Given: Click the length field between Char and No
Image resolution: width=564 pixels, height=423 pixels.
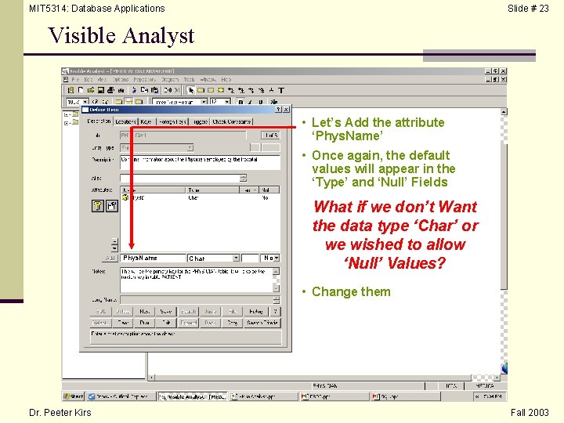Looking at the screenshot, I should [251, 258].
